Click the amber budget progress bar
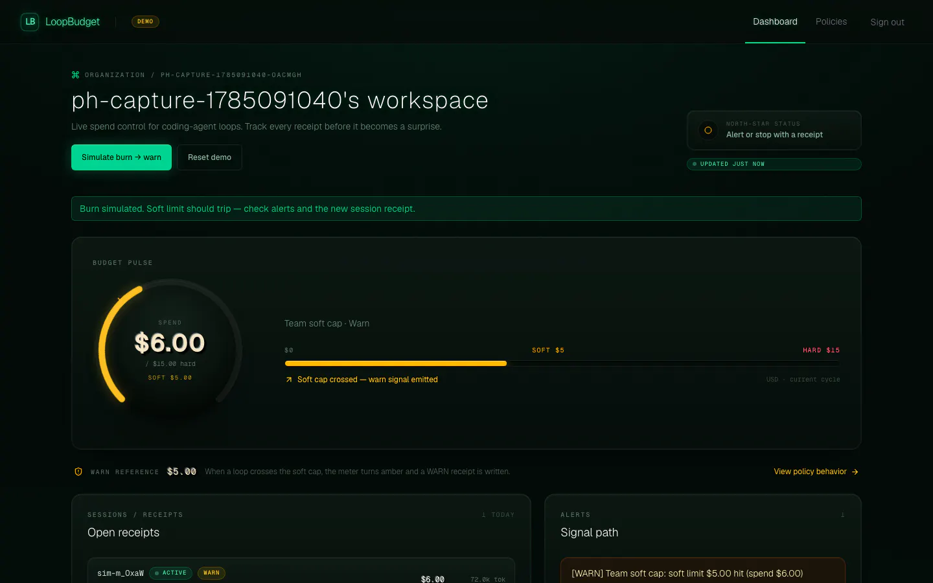This screenshot has width=933, height=583. point(395,363)
